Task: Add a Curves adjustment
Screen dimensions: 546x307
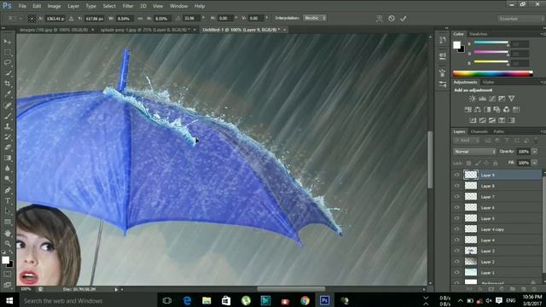Action: click(492, 99)
